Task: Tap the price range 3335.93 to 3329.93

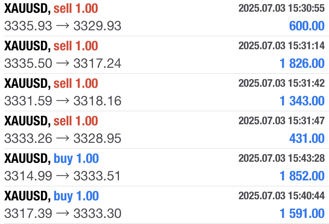Action: (x=63, y=26)
